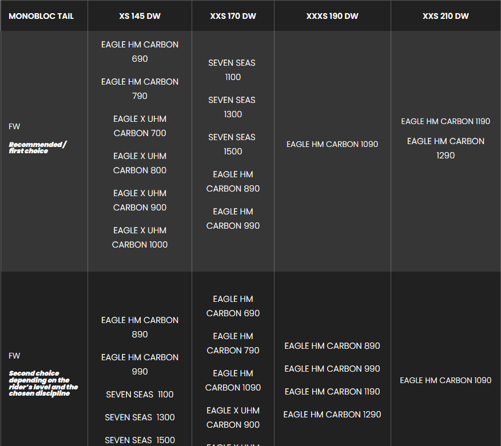Screen dimensions: 501x446
Task: Click EAGLE HM CARBON 1090 second choice for XXS 210
Action: click(x=446, y=380)
